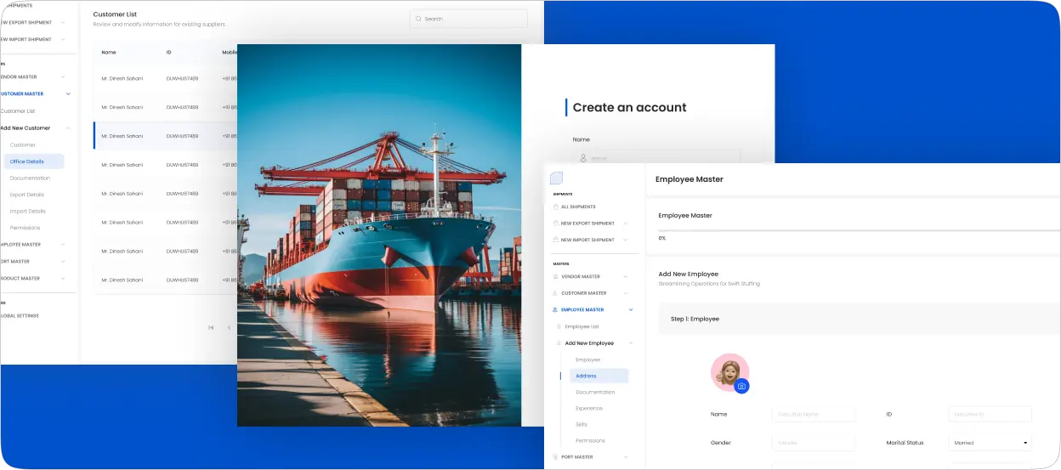Click the Port Master location pin icon
The width and height of the screenshot is (1061, 470).
556,457
